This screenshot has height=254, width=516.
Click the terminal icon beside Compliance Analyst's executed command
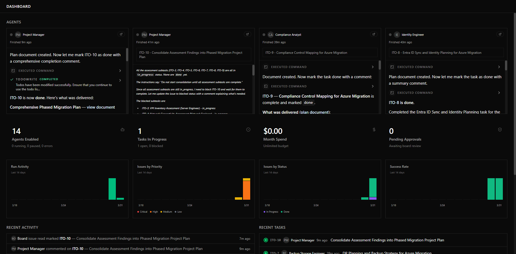click(x=266, y=67)
